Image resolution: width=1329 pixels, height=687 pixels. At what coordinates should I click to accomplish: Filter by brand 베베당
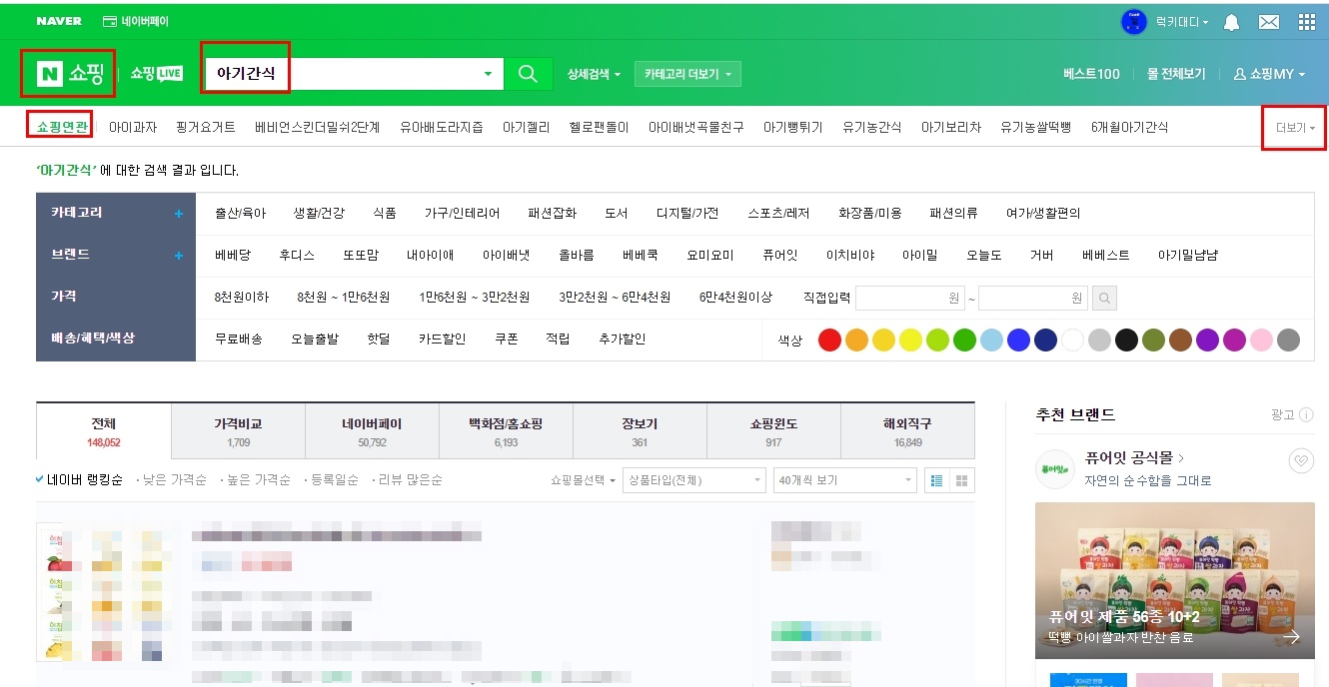[233, 256]
